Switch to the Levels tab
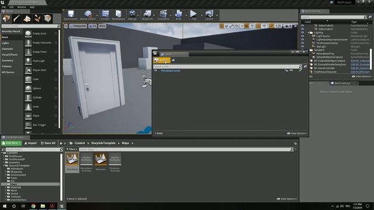This screenshot has width=374, height=210. 174,54
